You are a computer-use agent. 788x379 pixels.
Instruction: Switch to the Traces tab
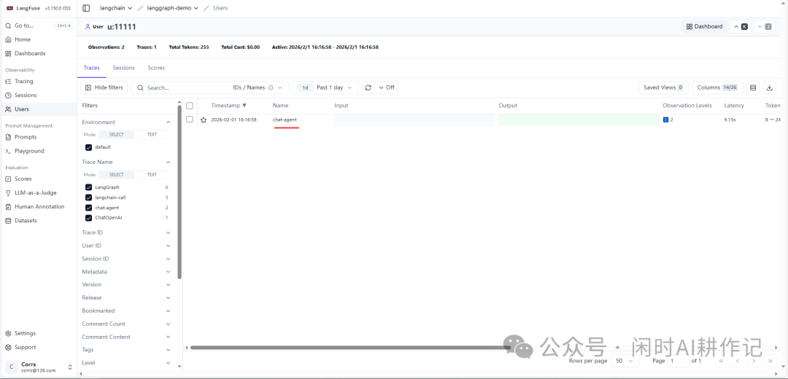click(x=91, y=68)
